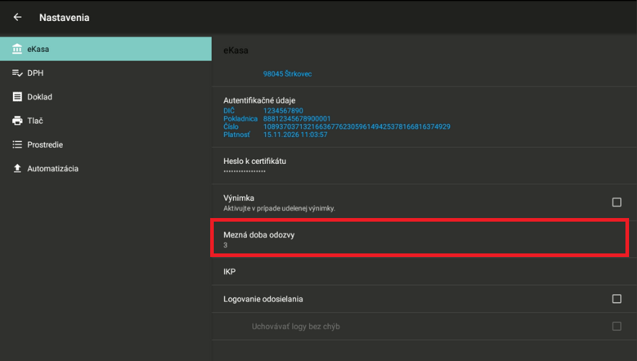Click the Automatizácia upload icon
Image resolution: width=637 pixels, height=361 pixels.
point(17,168)
